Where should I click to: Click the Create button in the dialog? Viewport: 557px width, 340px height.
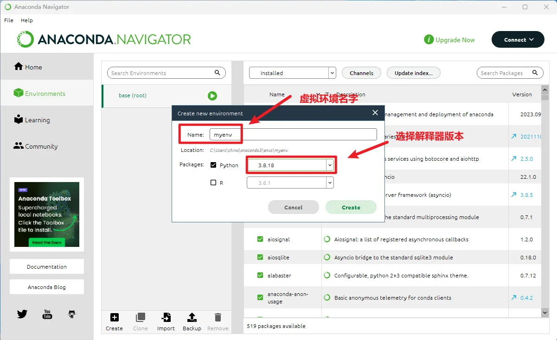351,207
